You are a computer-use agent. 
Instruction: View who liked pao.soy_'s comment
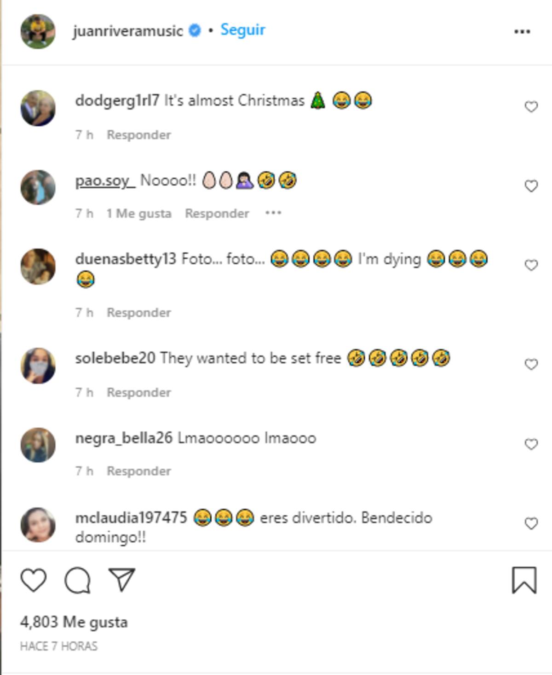point(138,214)
